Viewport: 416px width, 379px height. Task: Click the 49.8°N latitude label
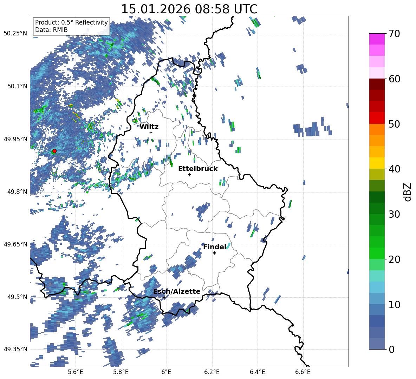[x=17, y=192]
